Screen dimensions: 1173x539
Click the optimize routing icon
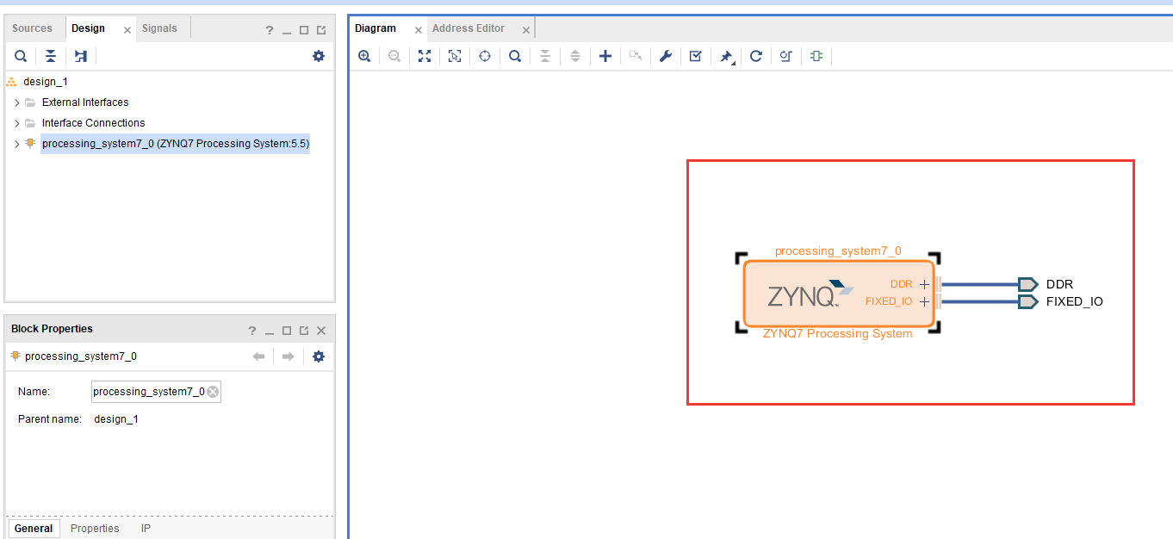tap(785, 56)
